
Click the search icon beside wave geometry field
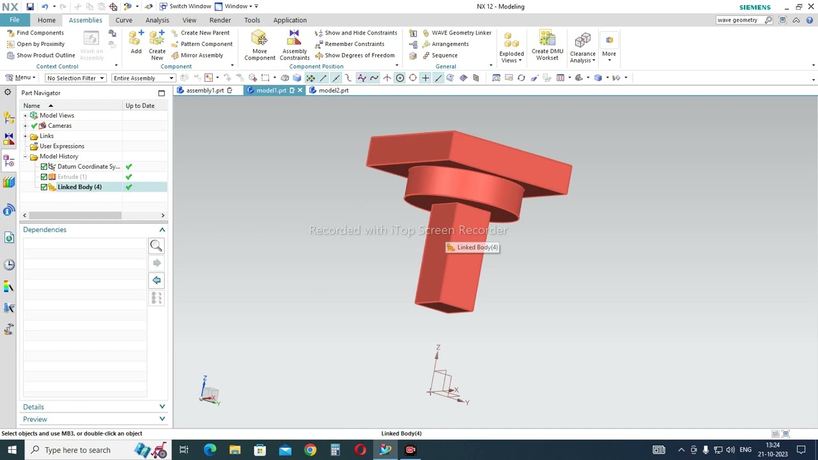tap(768, 20)
